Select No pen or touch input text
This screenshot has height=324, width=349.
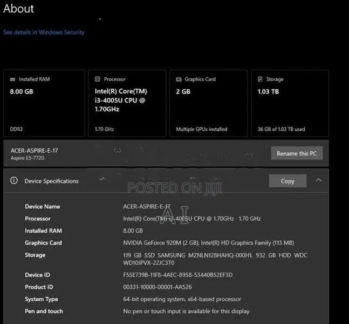186,311
